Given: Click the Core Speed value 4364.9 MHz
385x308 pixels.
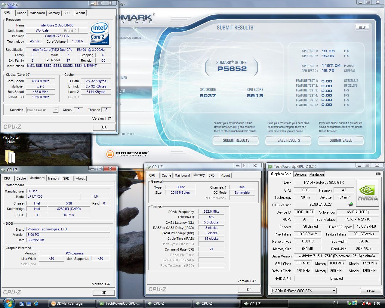Looking at the screenshot, I should click(40, 81).
